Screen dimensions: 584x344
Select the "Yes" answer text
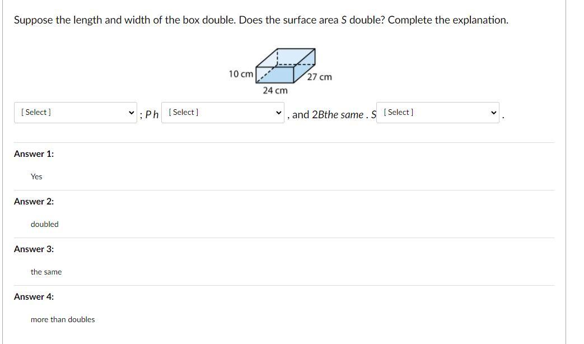(x=36, y=176)
